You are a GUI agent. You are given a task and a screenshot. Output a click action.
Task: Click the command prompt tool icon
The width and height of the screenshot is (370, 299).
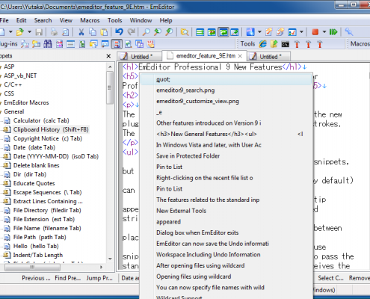click(286, 44)
